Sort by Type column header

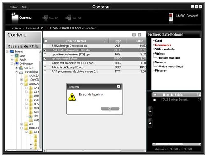118,41
